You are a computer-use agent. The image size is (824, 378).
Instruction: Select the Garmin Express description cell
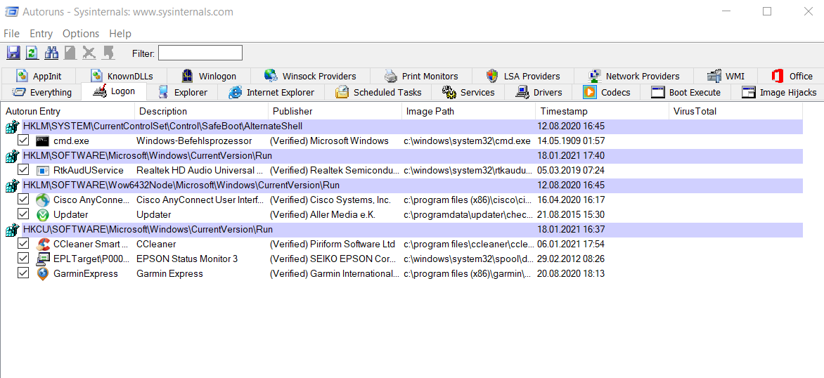coord(169,273)
